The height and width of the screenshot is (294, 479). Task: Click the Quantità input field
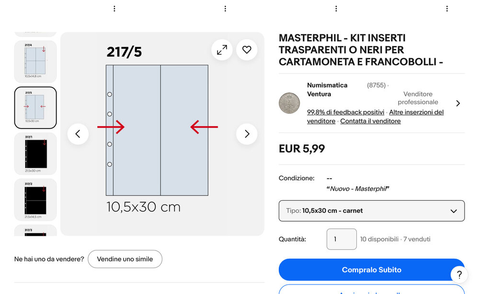click(342, 239)
